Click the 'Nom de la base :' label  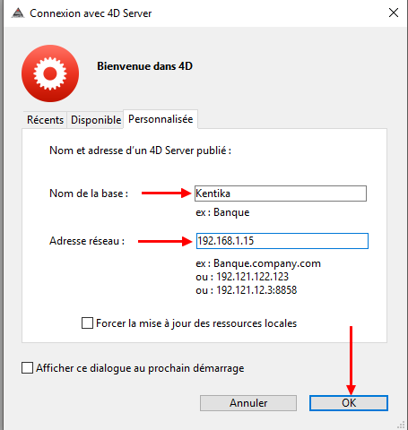click(x=89, y=193)
